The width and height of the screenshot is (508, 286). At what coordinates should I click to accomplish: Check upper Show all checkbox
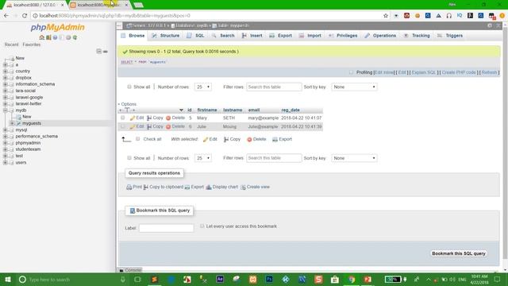[x=129, y=87]
